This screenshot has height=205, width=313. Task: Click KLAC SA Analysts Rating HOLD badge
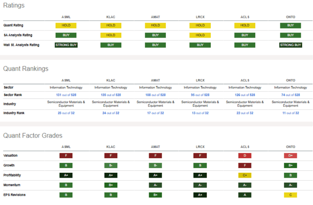pos(111,35)
